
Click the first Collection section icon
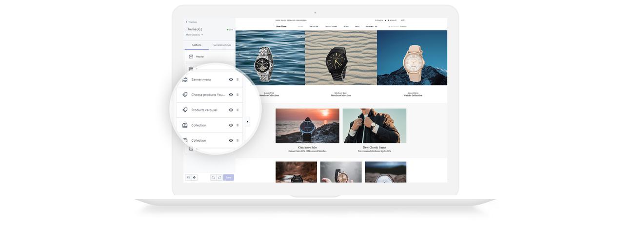coord(185,125)
